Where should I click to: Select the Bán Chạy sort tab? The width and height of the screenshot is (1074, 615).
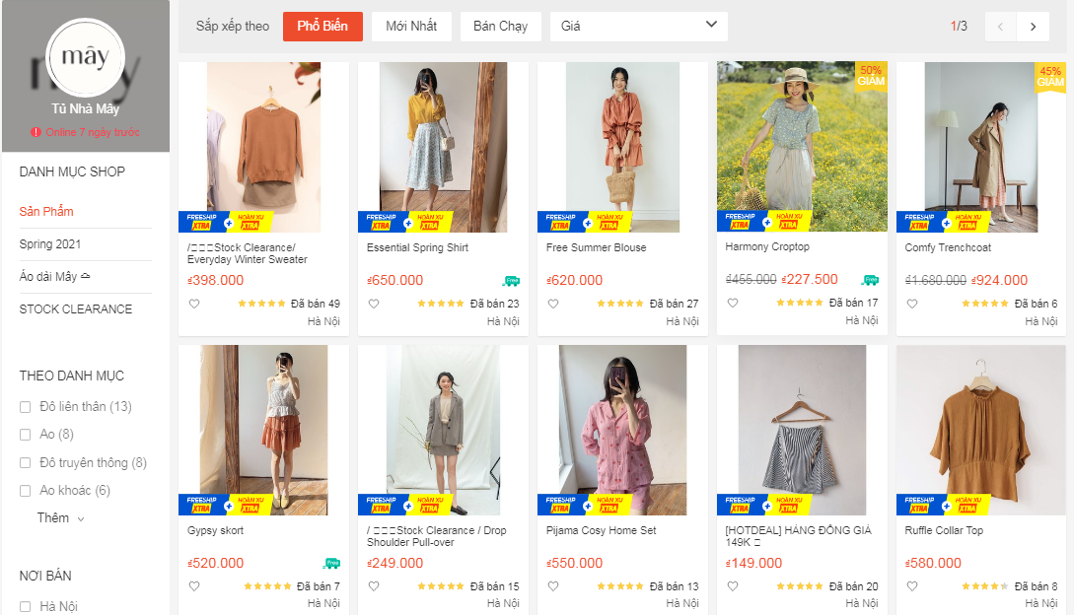coord(500,27)
